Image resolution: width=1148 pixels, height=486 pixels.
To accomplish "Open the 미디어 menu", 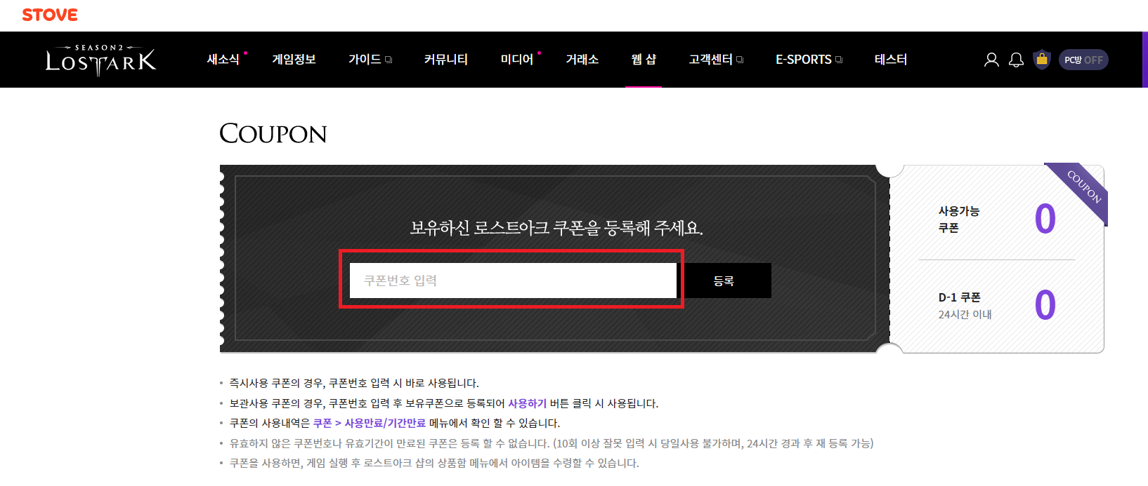I will click(x=517, y=60).
